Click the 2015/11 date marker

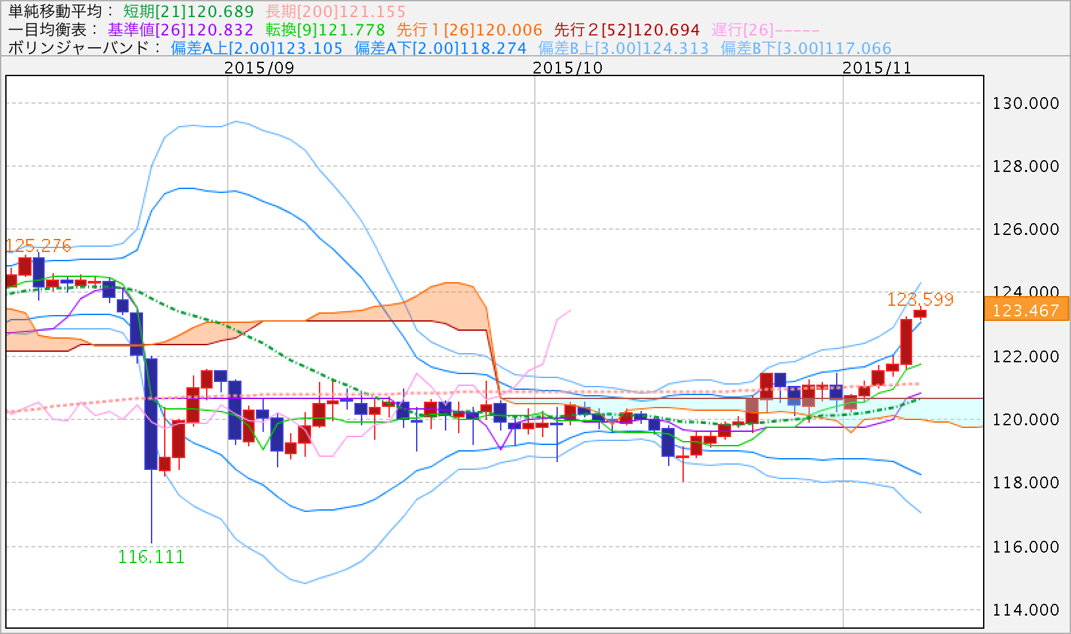(x=877, y=68)
